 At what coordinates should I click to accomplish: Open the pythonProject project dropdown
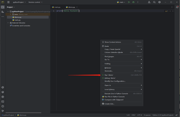(x=19, y=2)
